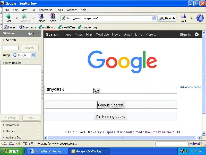Open the mozdev.org bookmark
Viewport: 206px width, 155px height.
point(87,27)
